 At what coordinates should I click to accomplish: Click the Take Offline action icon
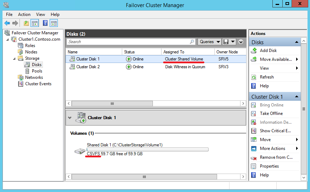[254, 114]
